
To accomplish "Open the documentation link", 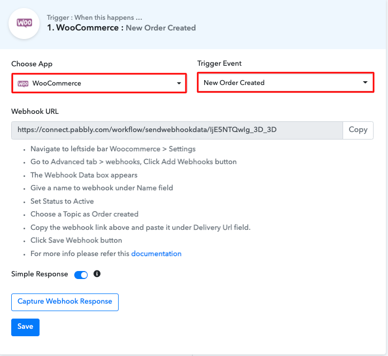I will (x=156, y=253).
